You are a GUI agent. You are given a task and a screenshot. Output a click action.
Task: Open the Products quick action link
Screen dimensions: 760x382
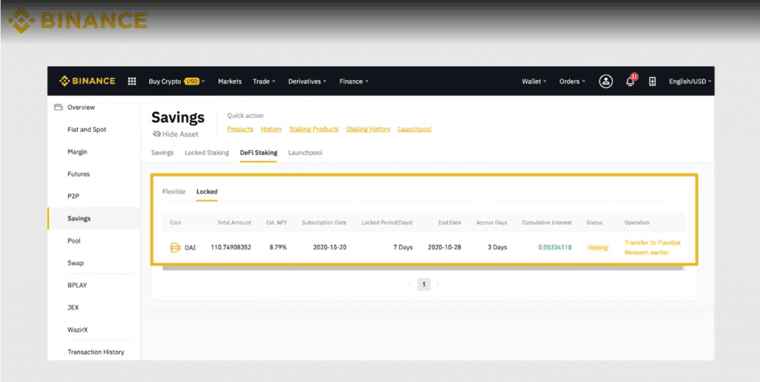pyautogui.click(x=240, y=129)
